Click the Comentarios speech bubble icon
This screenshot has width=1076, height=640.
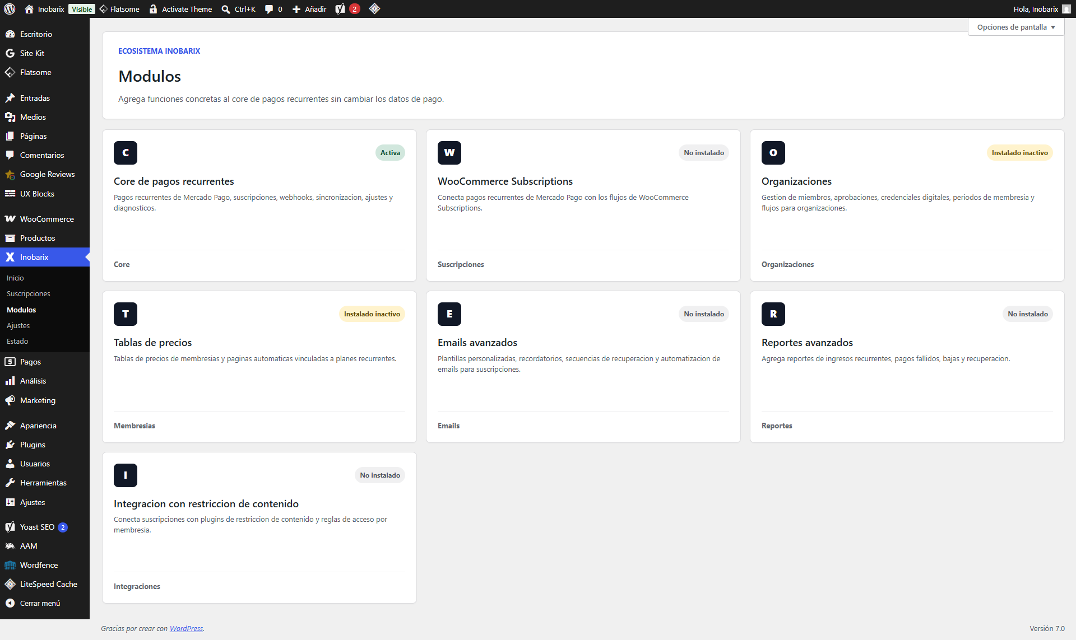[10, 155]
